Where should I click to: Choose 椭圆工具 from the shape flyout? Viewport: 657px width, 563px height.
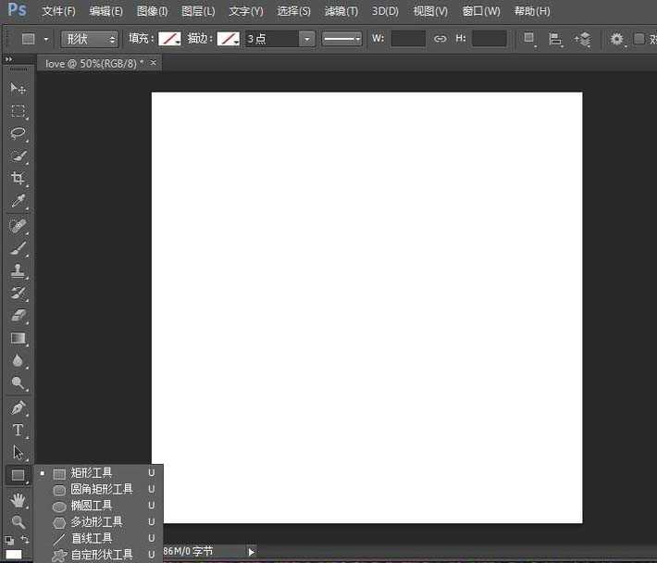[92, 506]
